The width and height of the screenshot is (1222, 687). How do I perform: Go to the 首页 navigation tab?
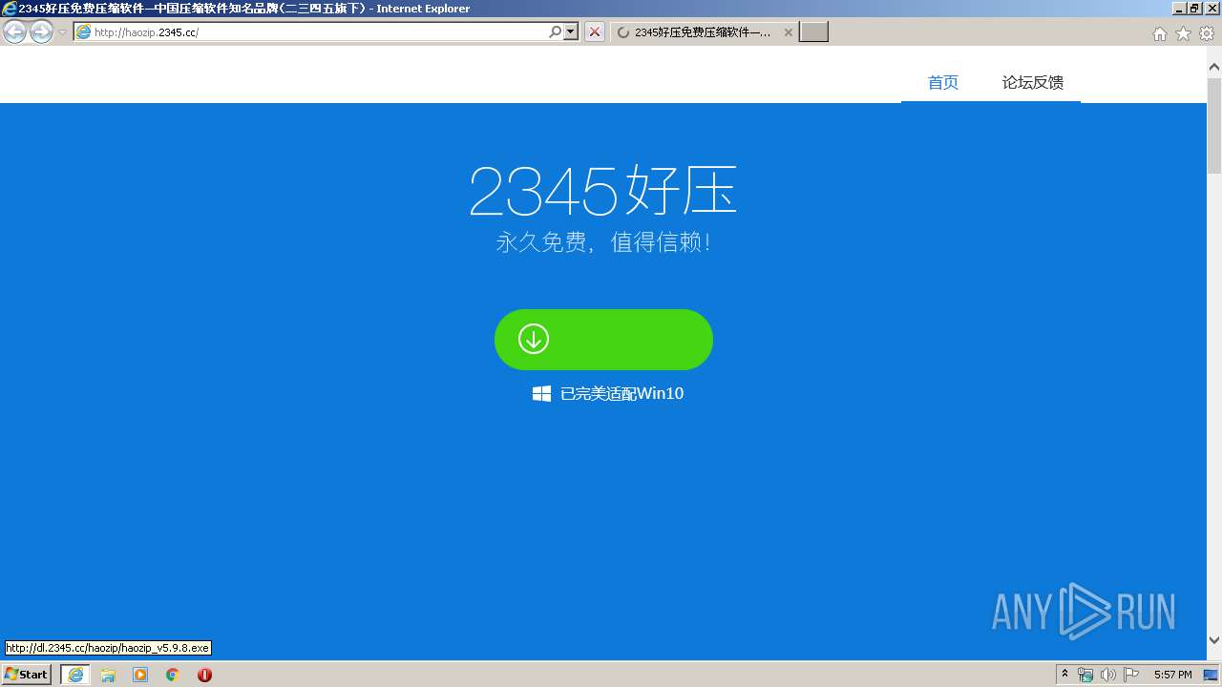click(x=943, y=83)
